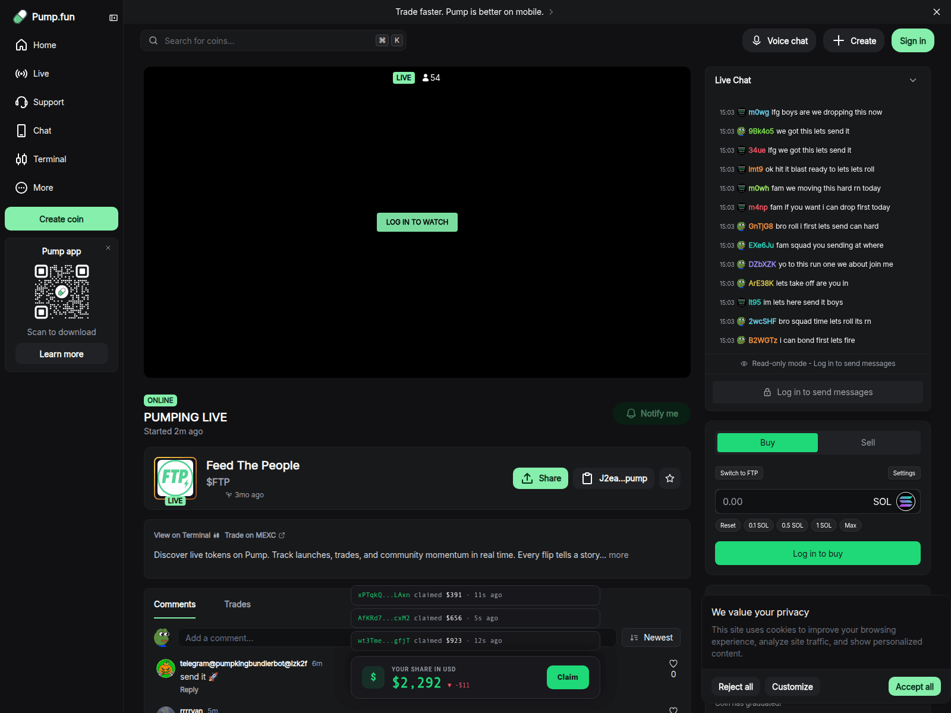The image size is (951, 713).
Task: Dismiss the Pump app card
Action: [x=108, y=248]
